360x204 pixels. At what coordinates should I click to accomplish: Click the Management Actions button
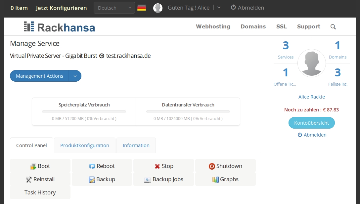[39, 76]
